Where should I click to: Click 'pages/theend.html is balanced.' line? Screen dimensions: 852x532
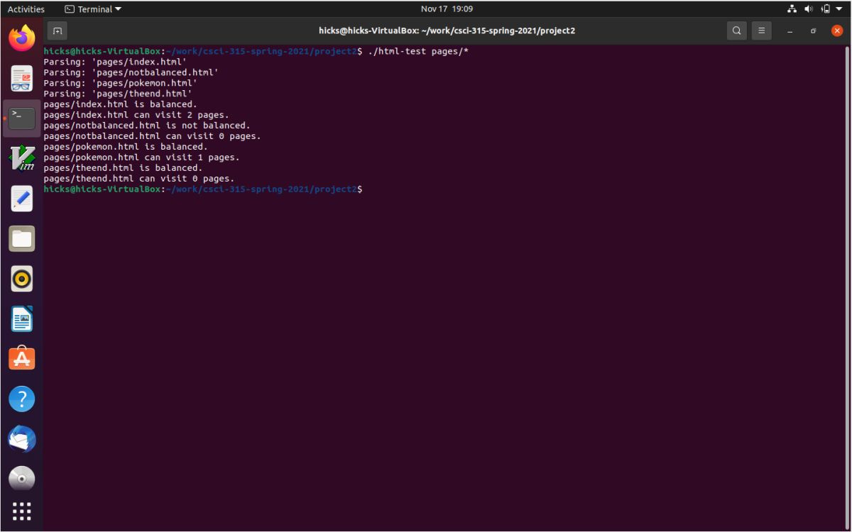coord(124,168)
